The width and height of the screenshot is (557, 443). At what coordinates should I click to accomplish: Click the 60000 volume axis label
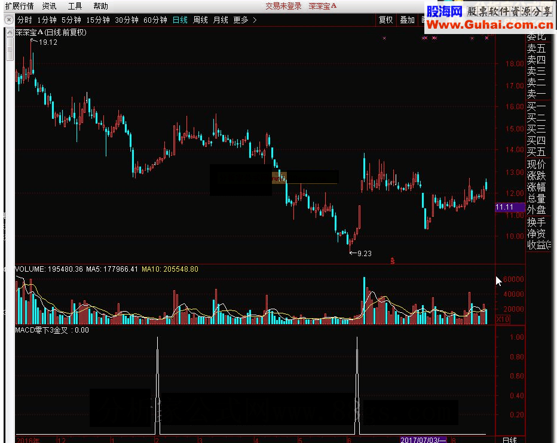click(513, 279)
